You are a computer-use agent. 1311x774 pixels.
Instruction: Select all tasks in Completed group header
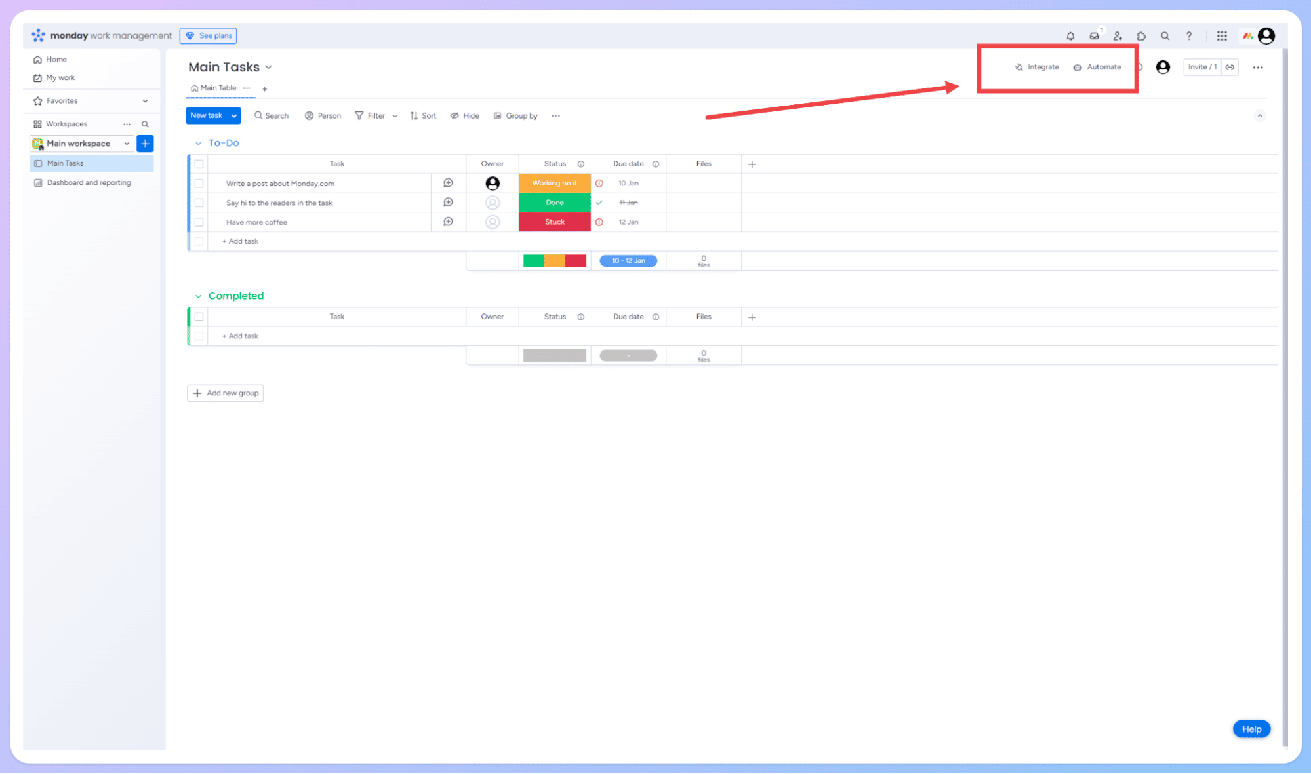199,317
